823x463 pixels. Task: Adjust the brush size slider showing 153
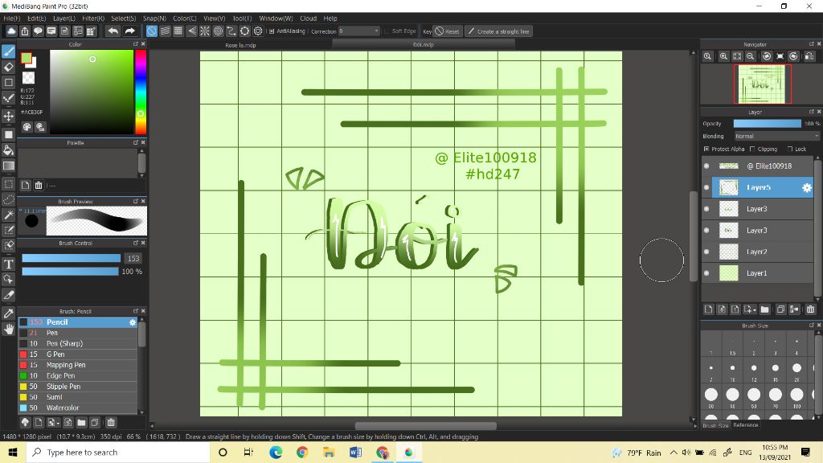(x=71, y=258)
